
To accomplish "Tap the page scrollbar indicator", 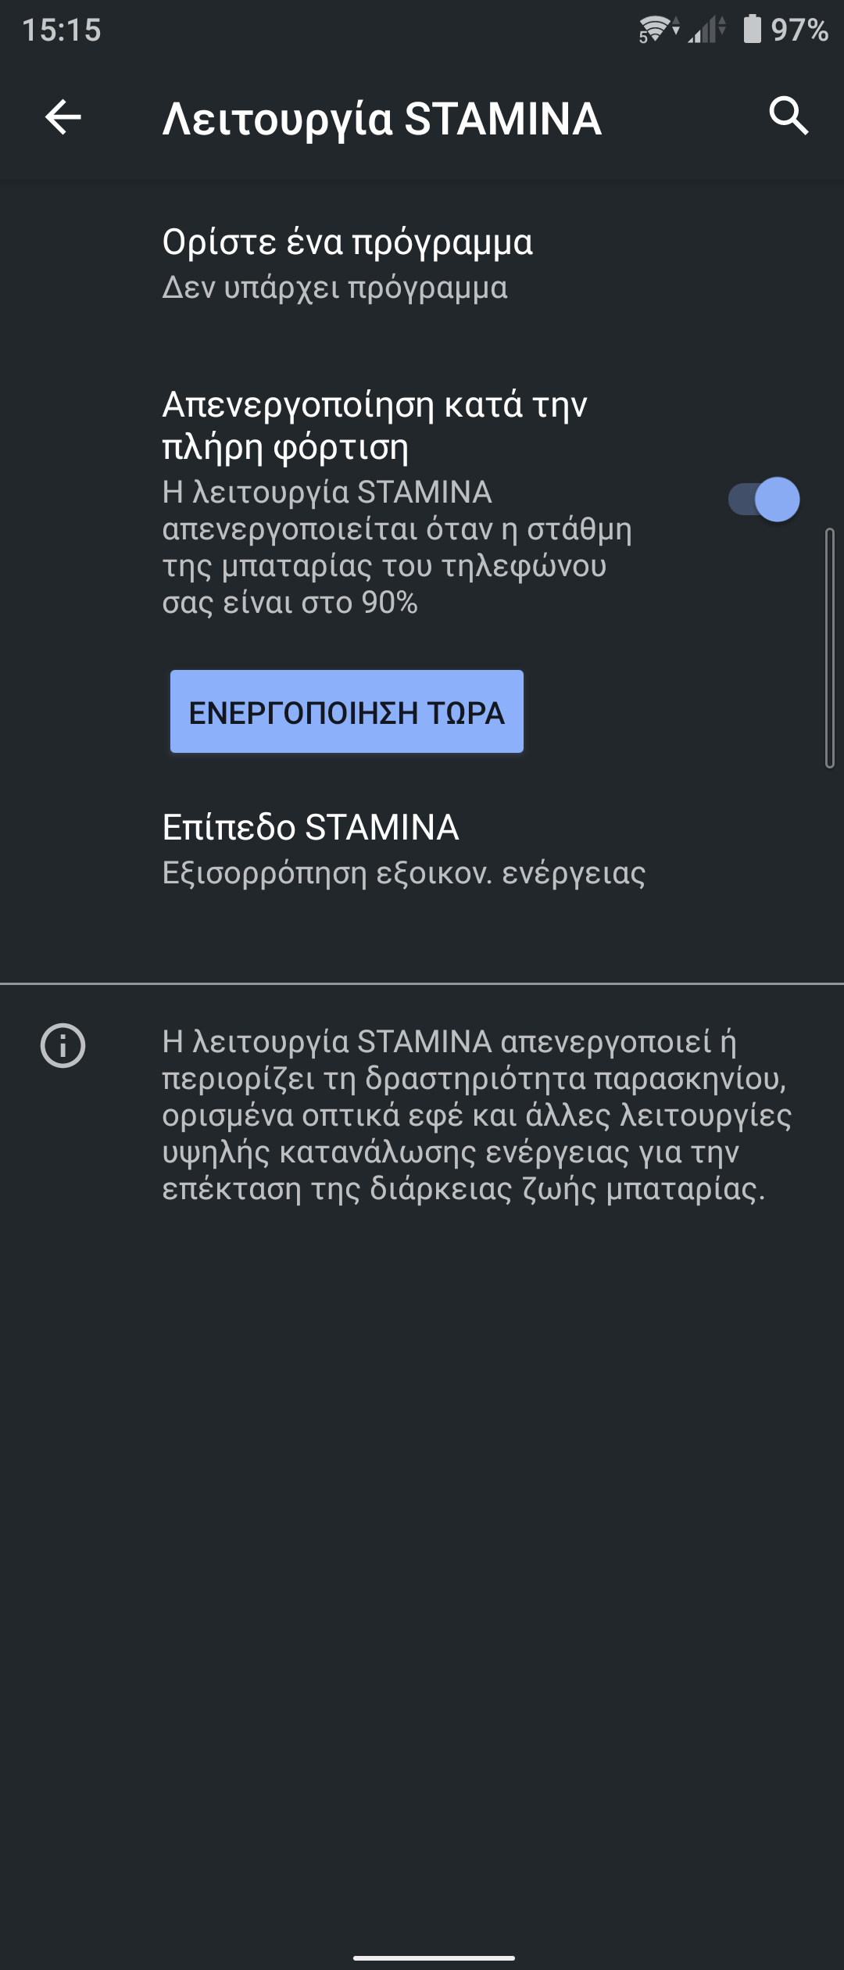I will (830, 648).
